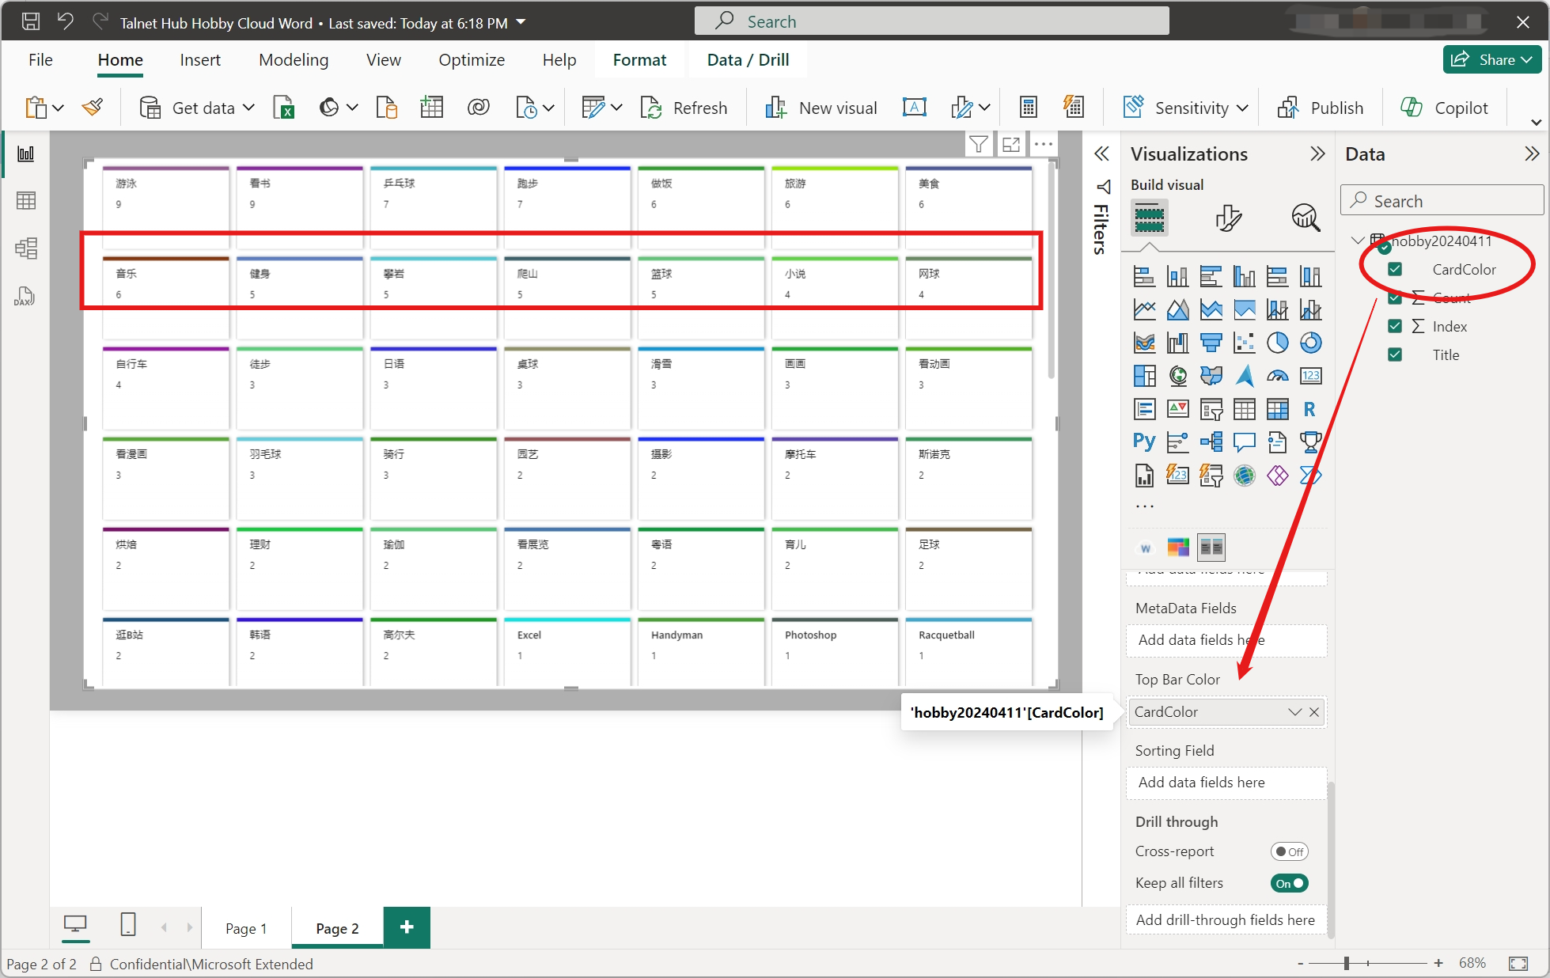Uncheck the CardColor field checkbox

[1395, 270]
